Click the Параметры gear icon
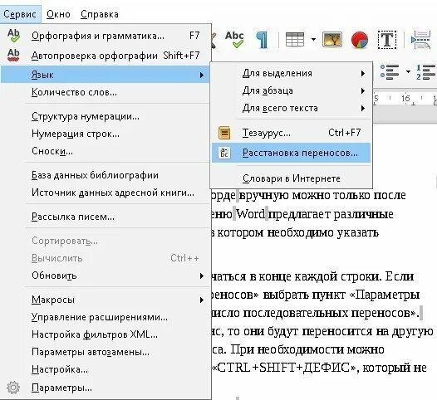 13,388
